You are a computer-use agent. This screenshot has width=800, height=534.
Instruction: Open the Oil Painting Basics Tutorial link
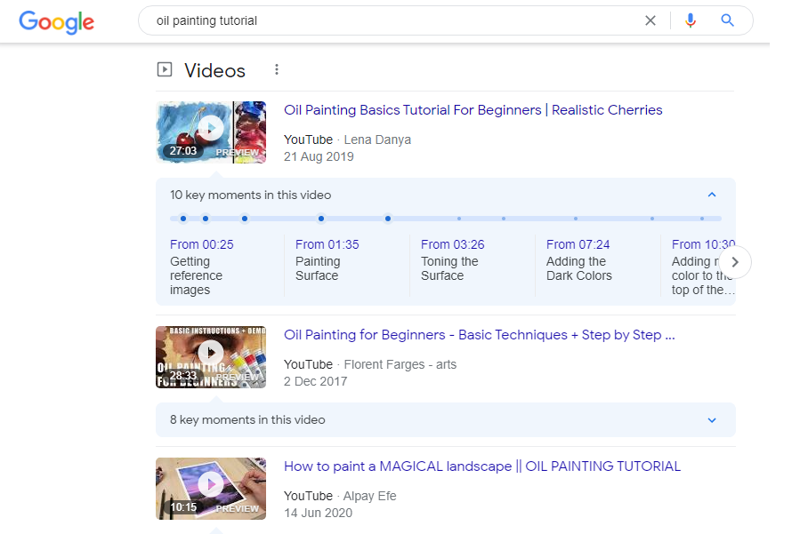pyautogui.click(x=473, y=109)
